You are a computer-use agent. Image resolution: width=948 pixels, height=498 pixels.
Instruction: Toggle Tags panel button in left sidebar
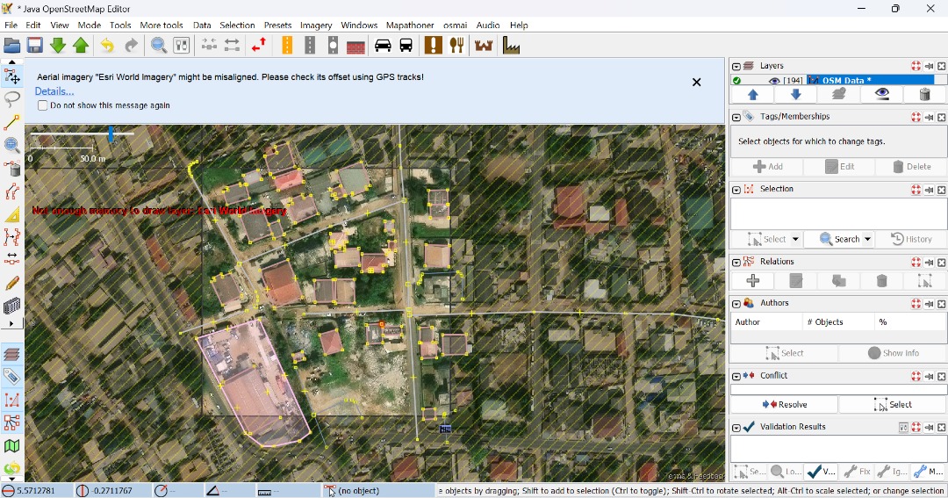click(12, 377)
